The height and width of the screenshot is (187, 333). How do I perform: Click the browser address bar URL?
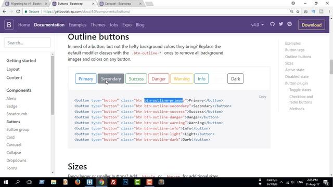(x=87, y=11)
